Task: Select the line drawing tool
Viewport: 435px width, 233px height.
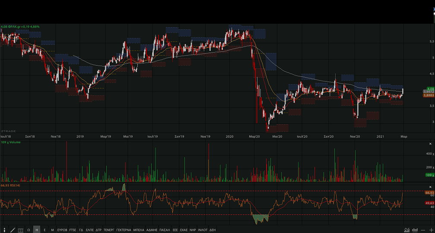Action: coord(13,230)
